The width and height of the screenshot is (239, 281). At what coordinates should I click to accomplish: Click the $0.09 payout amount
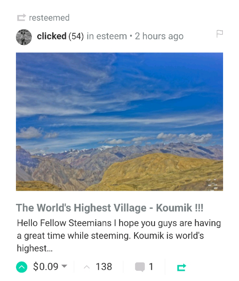[x=46, y=266]
